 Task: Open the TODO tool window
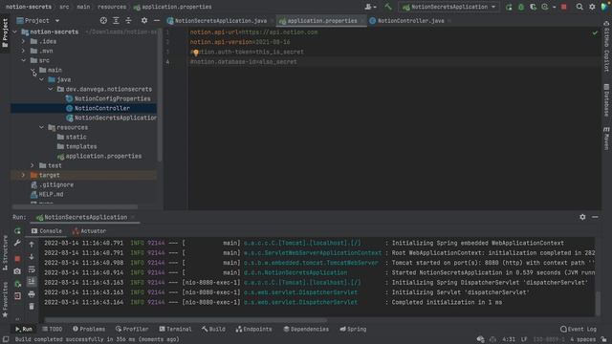click(x=52, y=329)
